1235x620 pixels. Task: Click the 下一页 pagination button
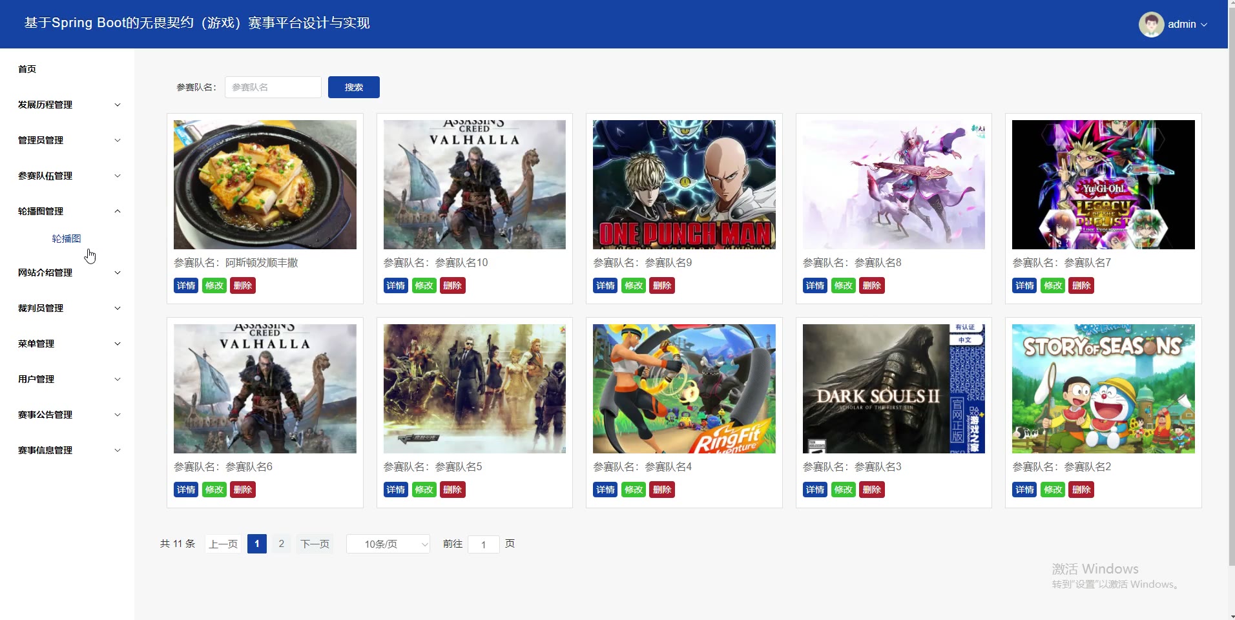315,544
